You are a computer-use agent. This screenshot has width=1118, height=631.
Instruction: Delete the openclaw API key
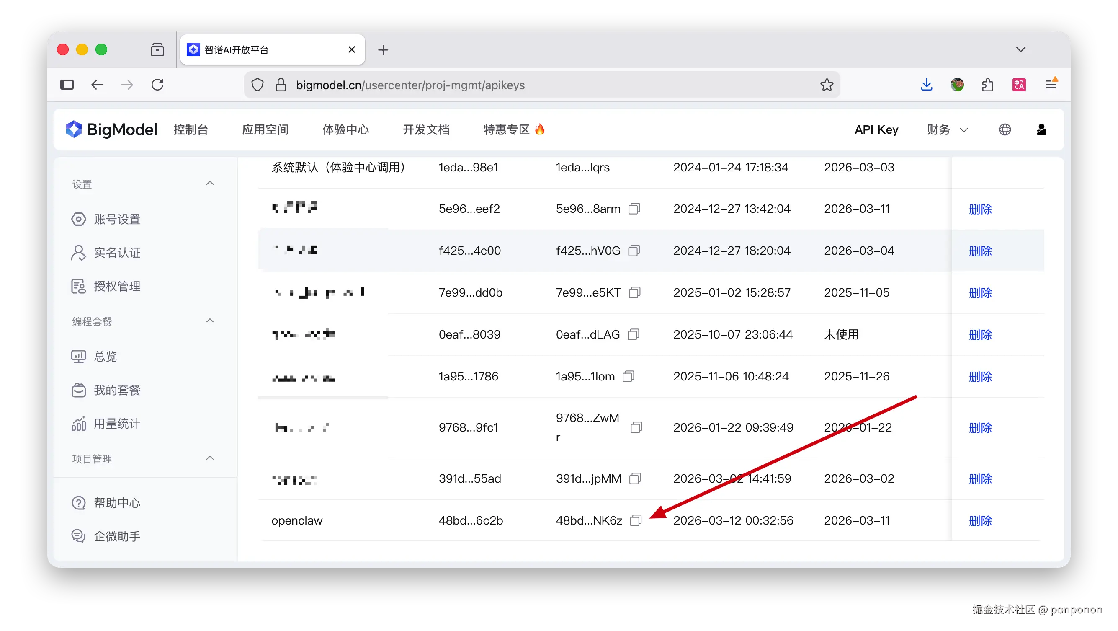[980, 521]
